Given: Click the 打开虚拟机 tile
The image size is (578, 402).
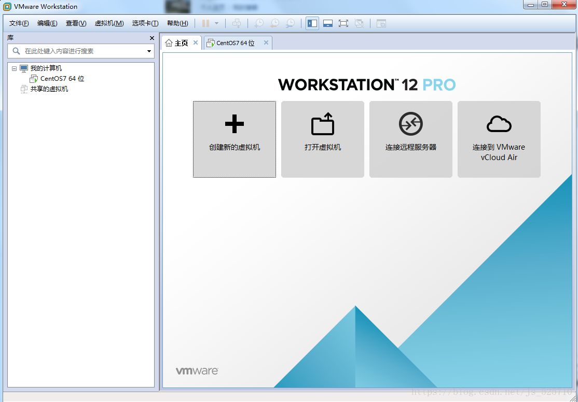Looking at the screenshot, I should tap(323, 139).
